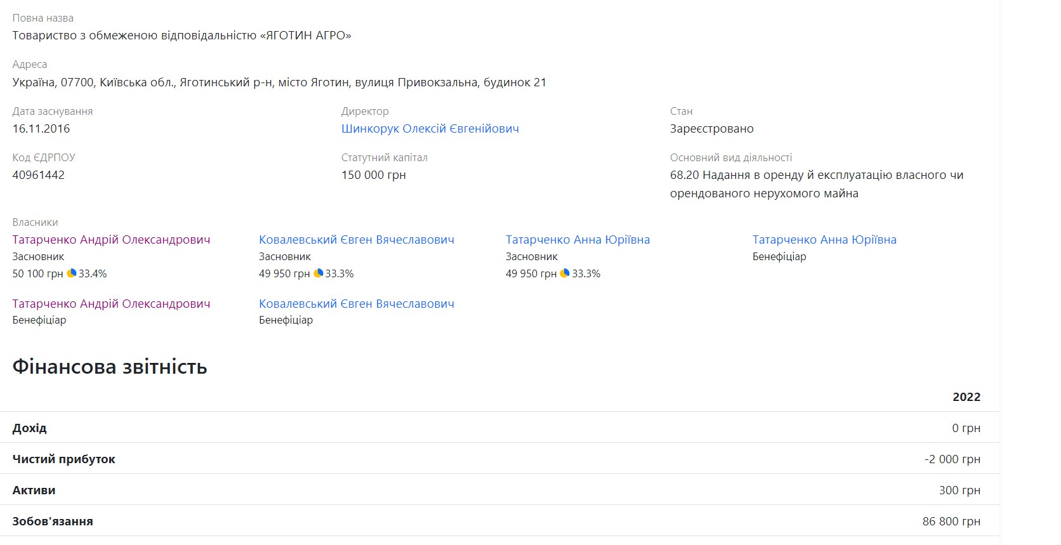The height and width of the screenshot is (545, 1061).
Task: Click the ЄДРПОУ code 40961442
Action: click(39, 175)
